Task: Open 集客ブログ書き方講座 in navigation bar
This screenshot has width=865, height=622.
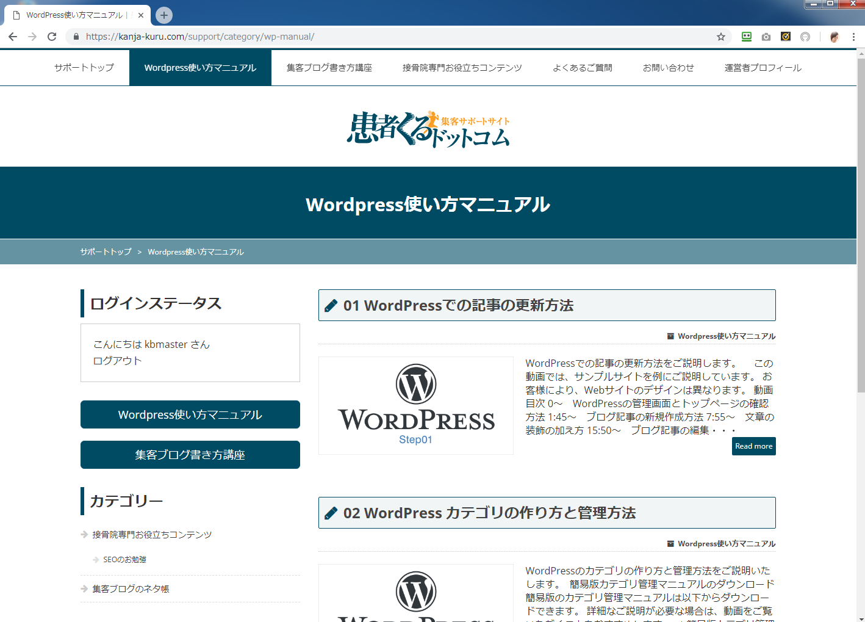Action: 329,68
